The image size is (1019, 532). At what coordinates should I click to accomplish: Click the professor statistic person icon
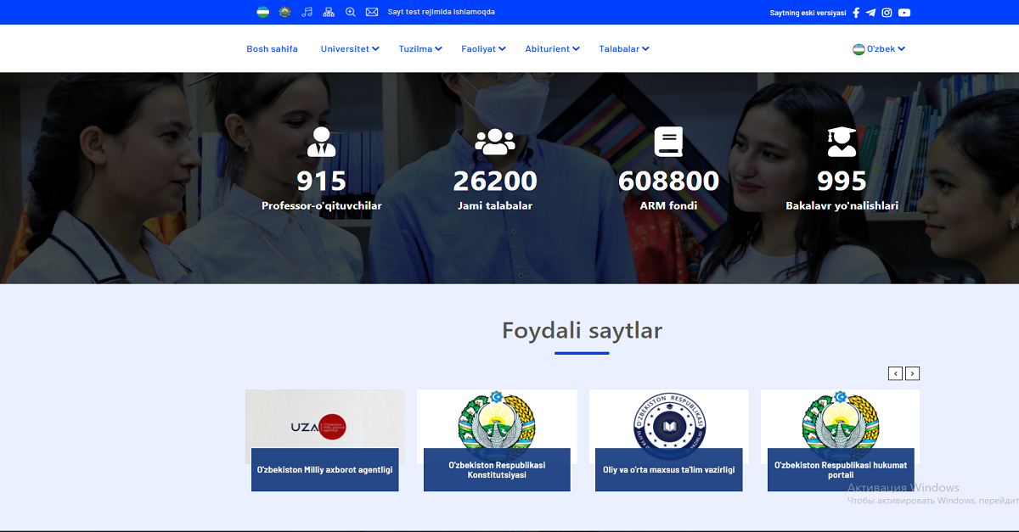(x=321, y=142)
